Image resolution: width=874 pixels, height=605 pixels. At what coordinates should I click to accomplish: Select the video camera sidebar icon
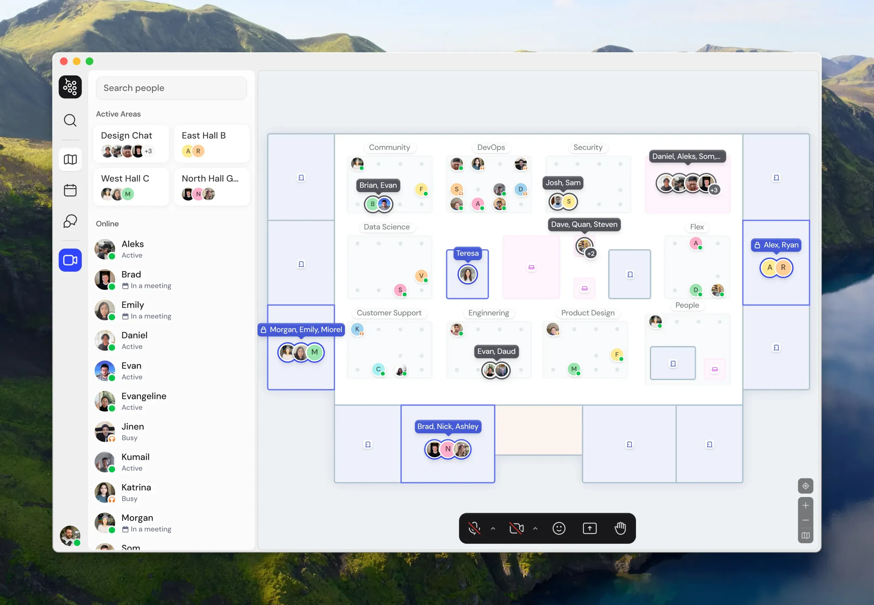coord(70,260)
